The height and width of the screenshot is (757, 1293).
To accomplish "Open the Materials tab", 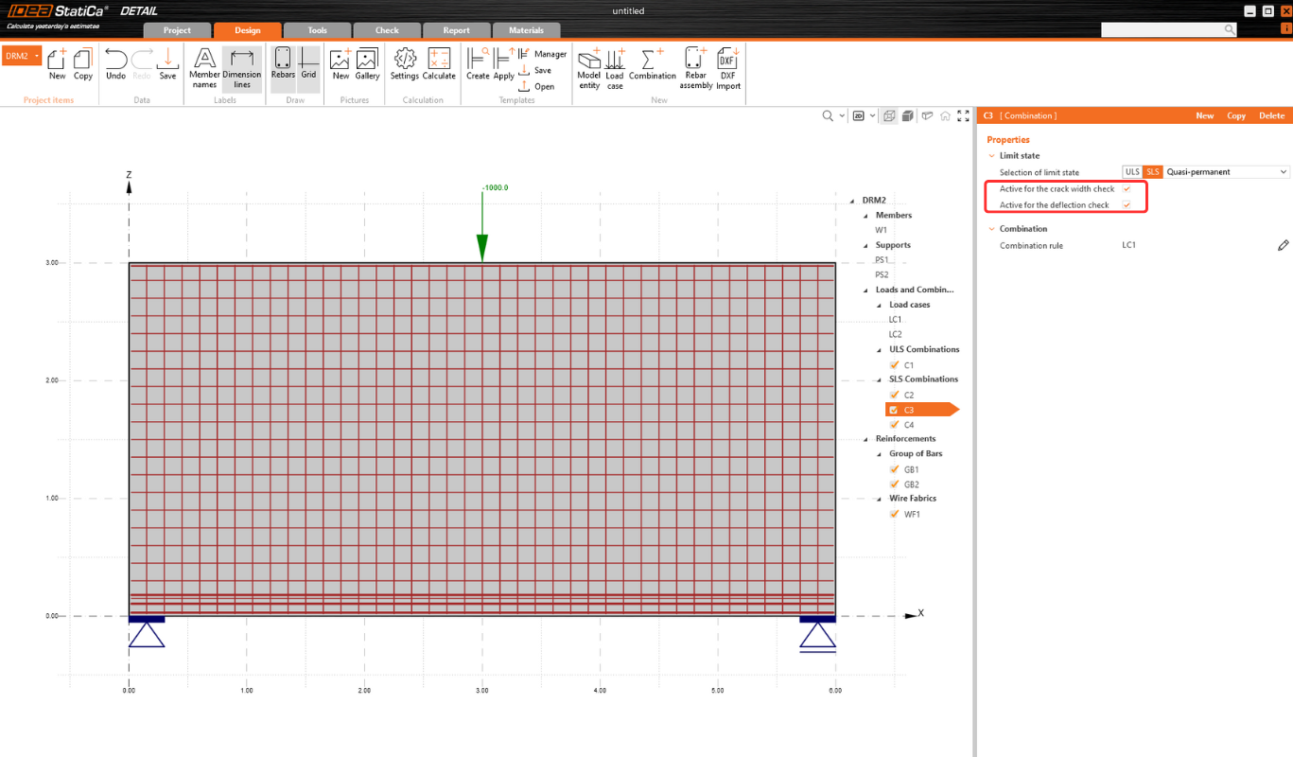I will coord(526,30).
